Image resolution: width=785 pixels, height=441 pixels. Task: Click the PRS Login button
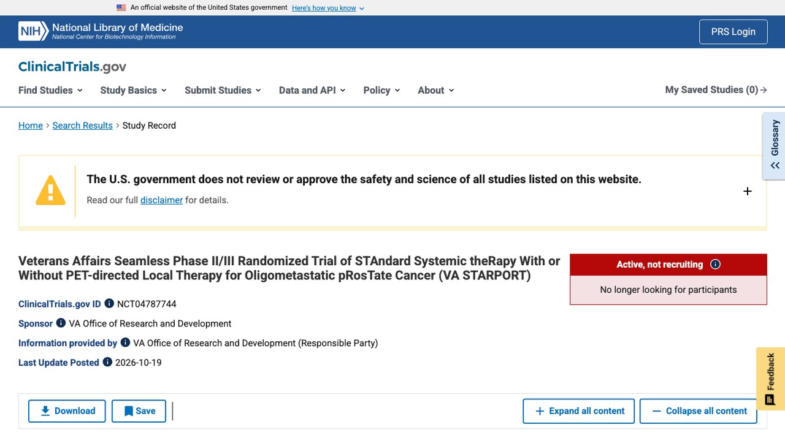[x=733, y=32]
